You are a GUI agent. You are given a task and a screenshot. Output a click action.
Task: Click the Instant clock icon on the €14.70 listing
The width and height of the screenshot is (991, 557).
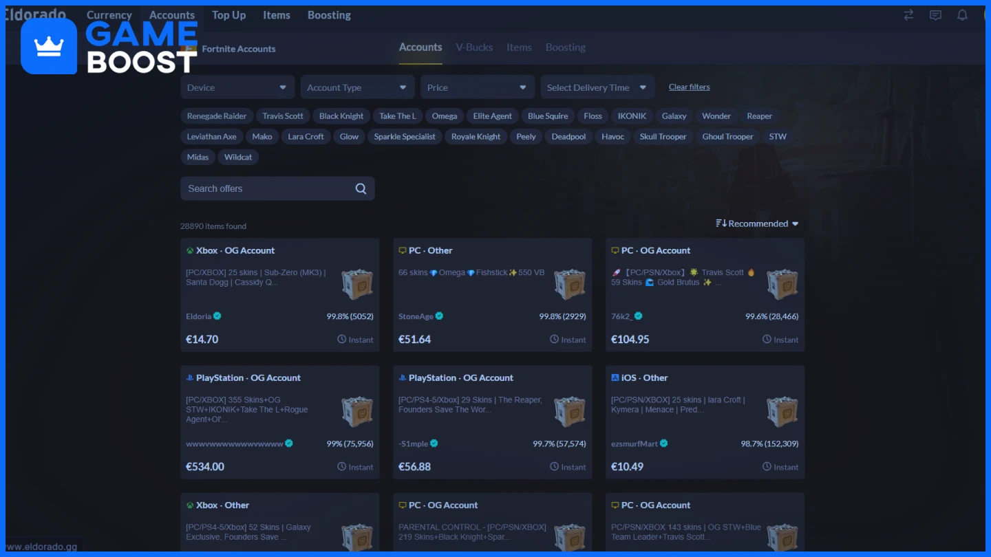tap(341, 339)
